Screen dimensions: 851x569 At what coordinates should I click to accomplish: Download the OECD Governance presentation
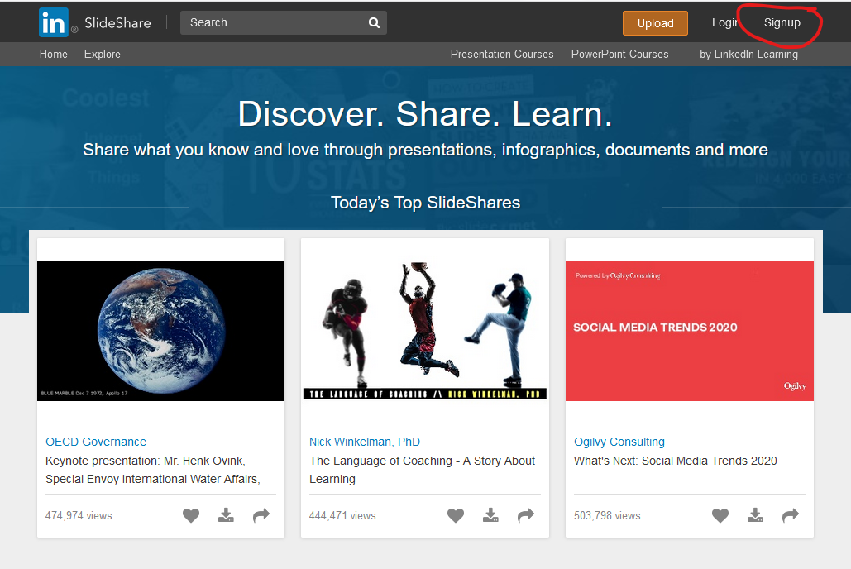tap(226, 515)
